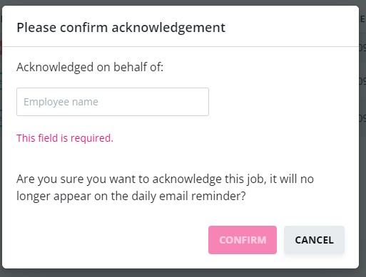Select the 'Acknowledged on behalf of:' label
The width and height of the screenshot is (366, 277).
coord(90,67)
